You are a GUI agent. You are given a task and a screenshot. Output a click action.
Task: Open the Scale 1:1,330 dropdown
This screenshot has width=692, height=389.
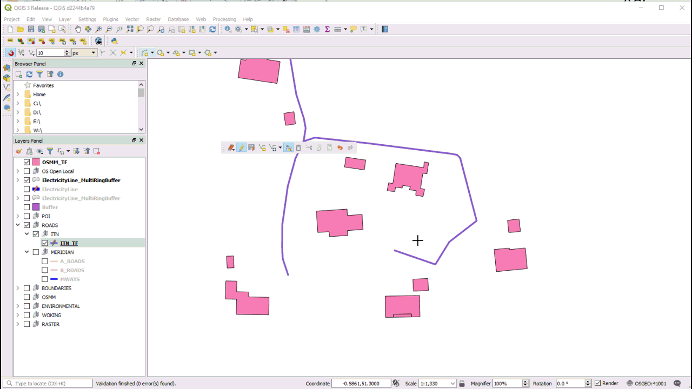[453, 384]
